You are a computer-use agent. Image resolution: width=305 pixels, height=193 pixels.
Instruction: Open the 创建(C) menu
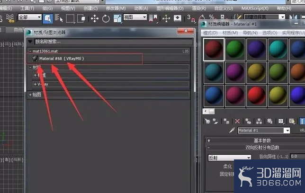pyautogui.click(x=90, y=9)
